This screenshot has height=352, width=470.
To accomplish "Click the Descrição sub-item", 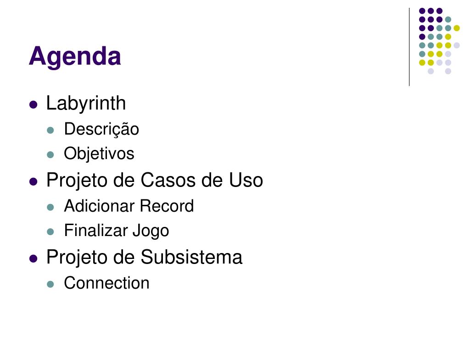I will 101,130.
